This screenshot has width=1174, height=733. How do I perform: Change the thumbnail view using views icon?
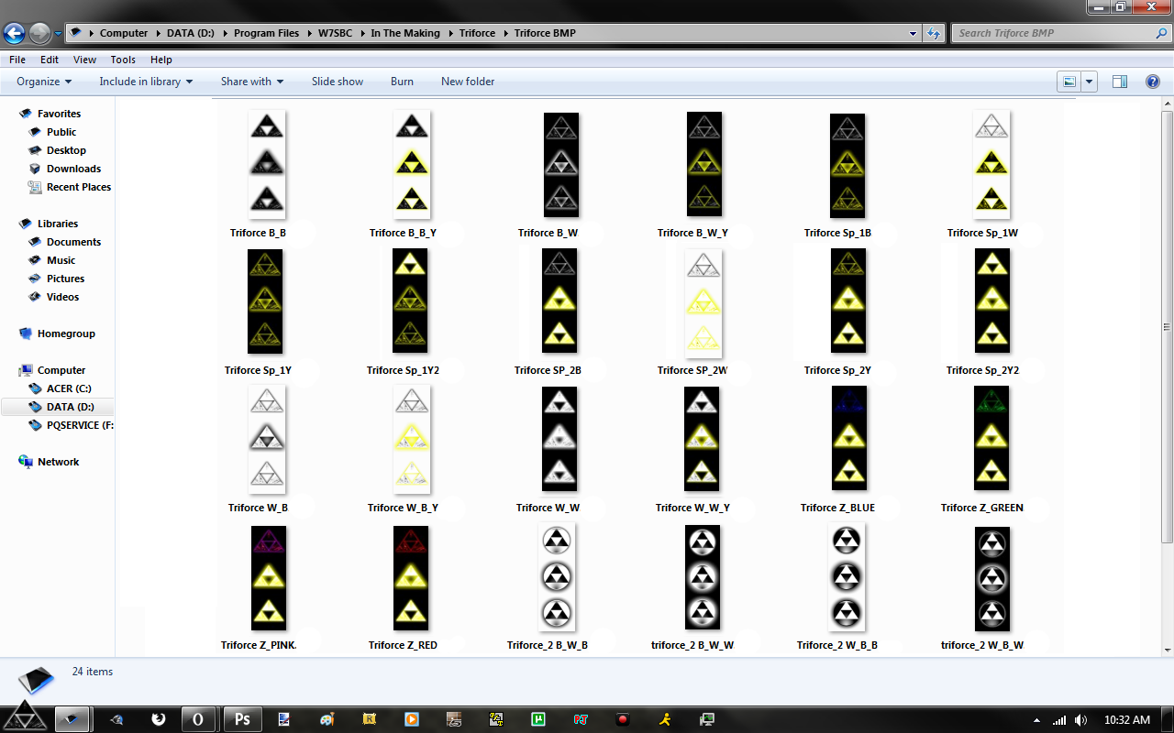pyautogui.click(x=1069, y=81)
